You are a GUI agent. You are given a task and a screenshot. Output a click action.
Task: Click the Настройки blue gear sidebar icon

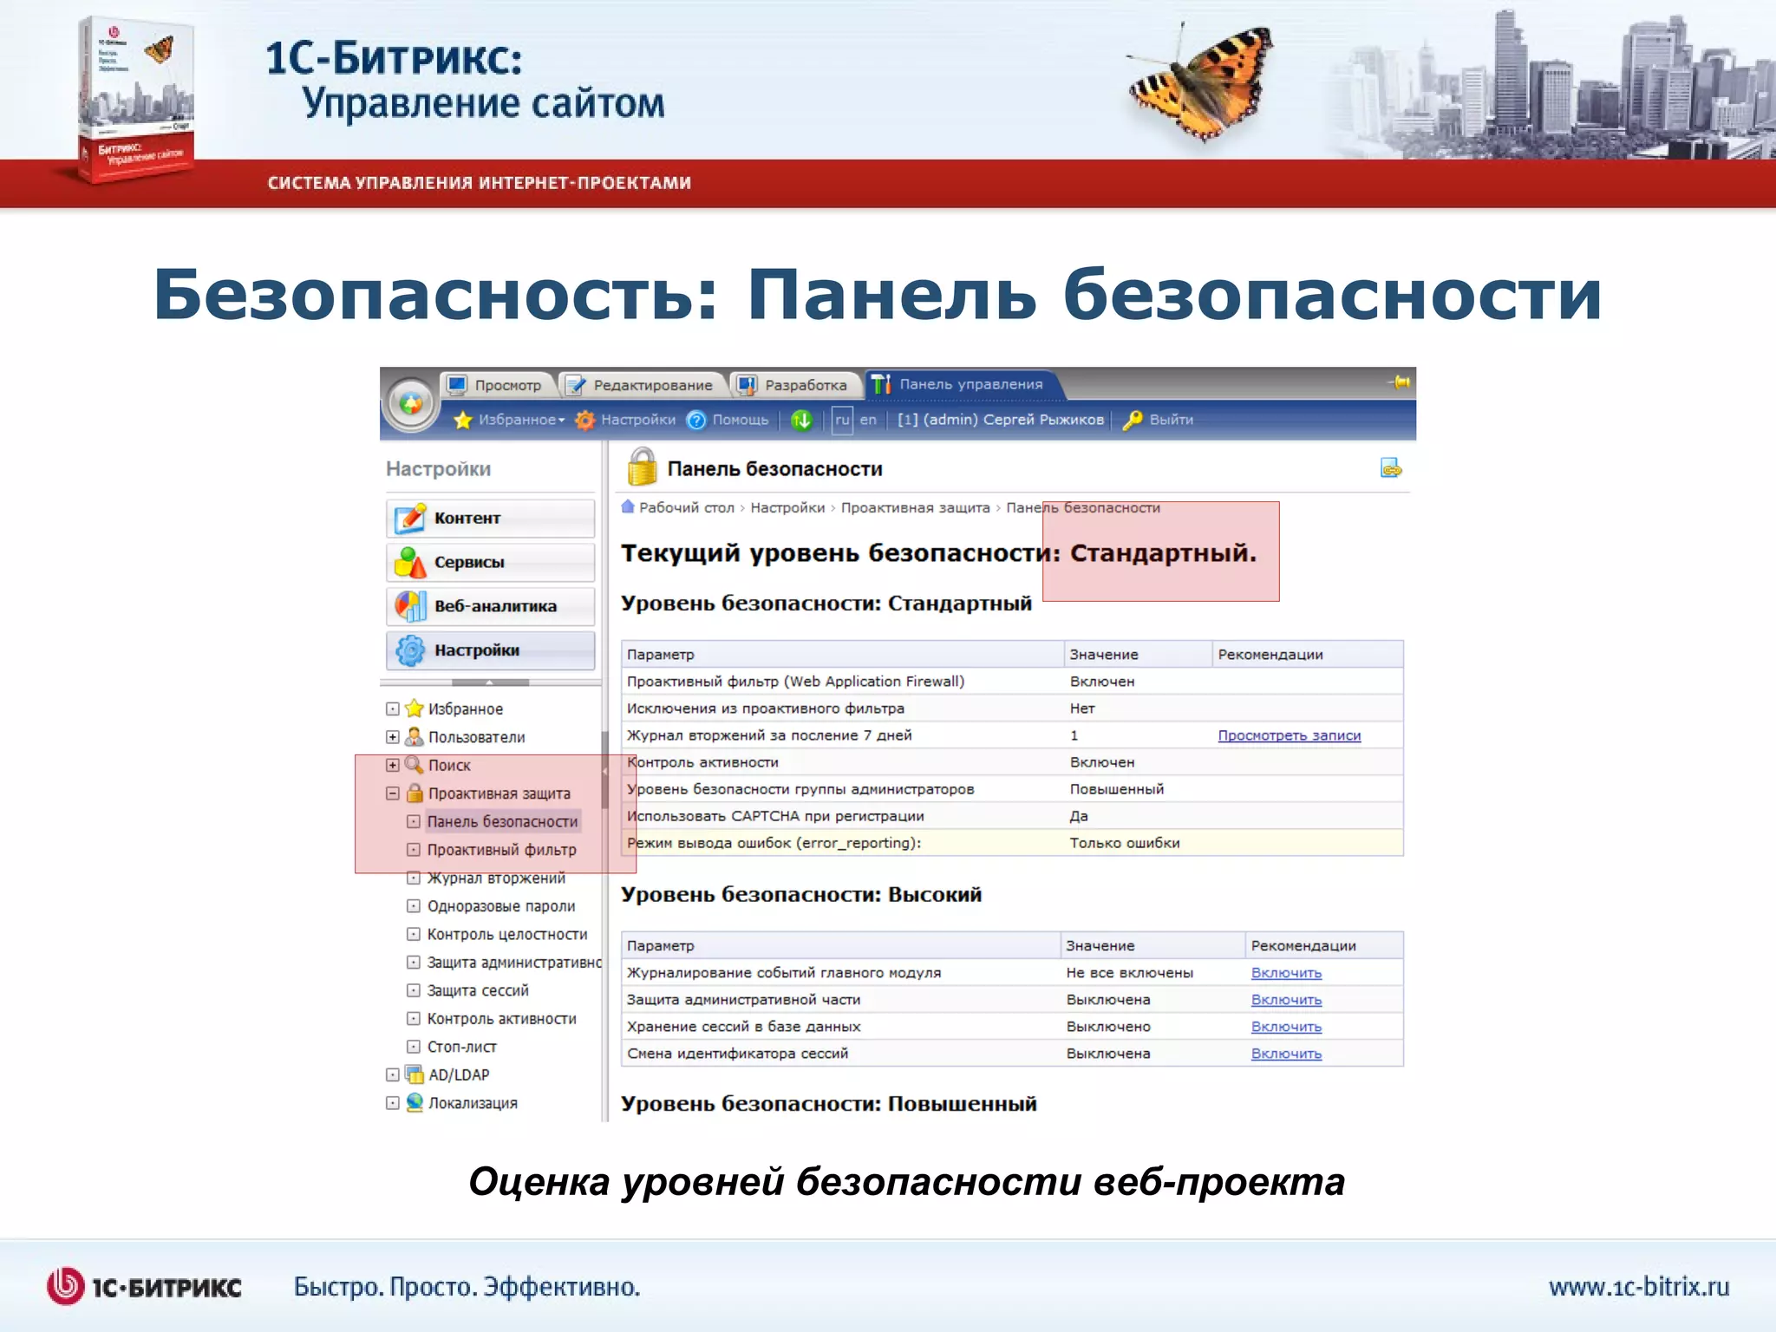(x=410, y=650)
